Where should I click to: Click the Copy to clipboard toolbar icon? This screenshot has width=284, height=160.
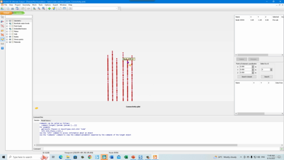(x=8, y=8)
